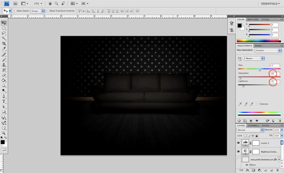This screenshot has width=284, height=173.
Task: Switch to the Swatches tab
Action: 253,19
